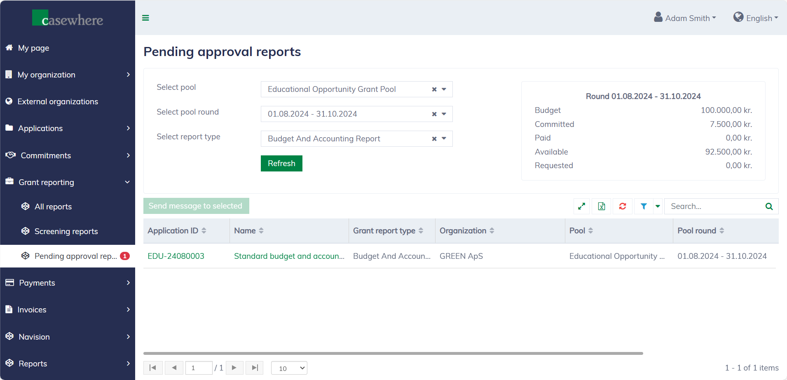Open application link EDU-24080003
787x380 pixels.
[x=176, y=256]
